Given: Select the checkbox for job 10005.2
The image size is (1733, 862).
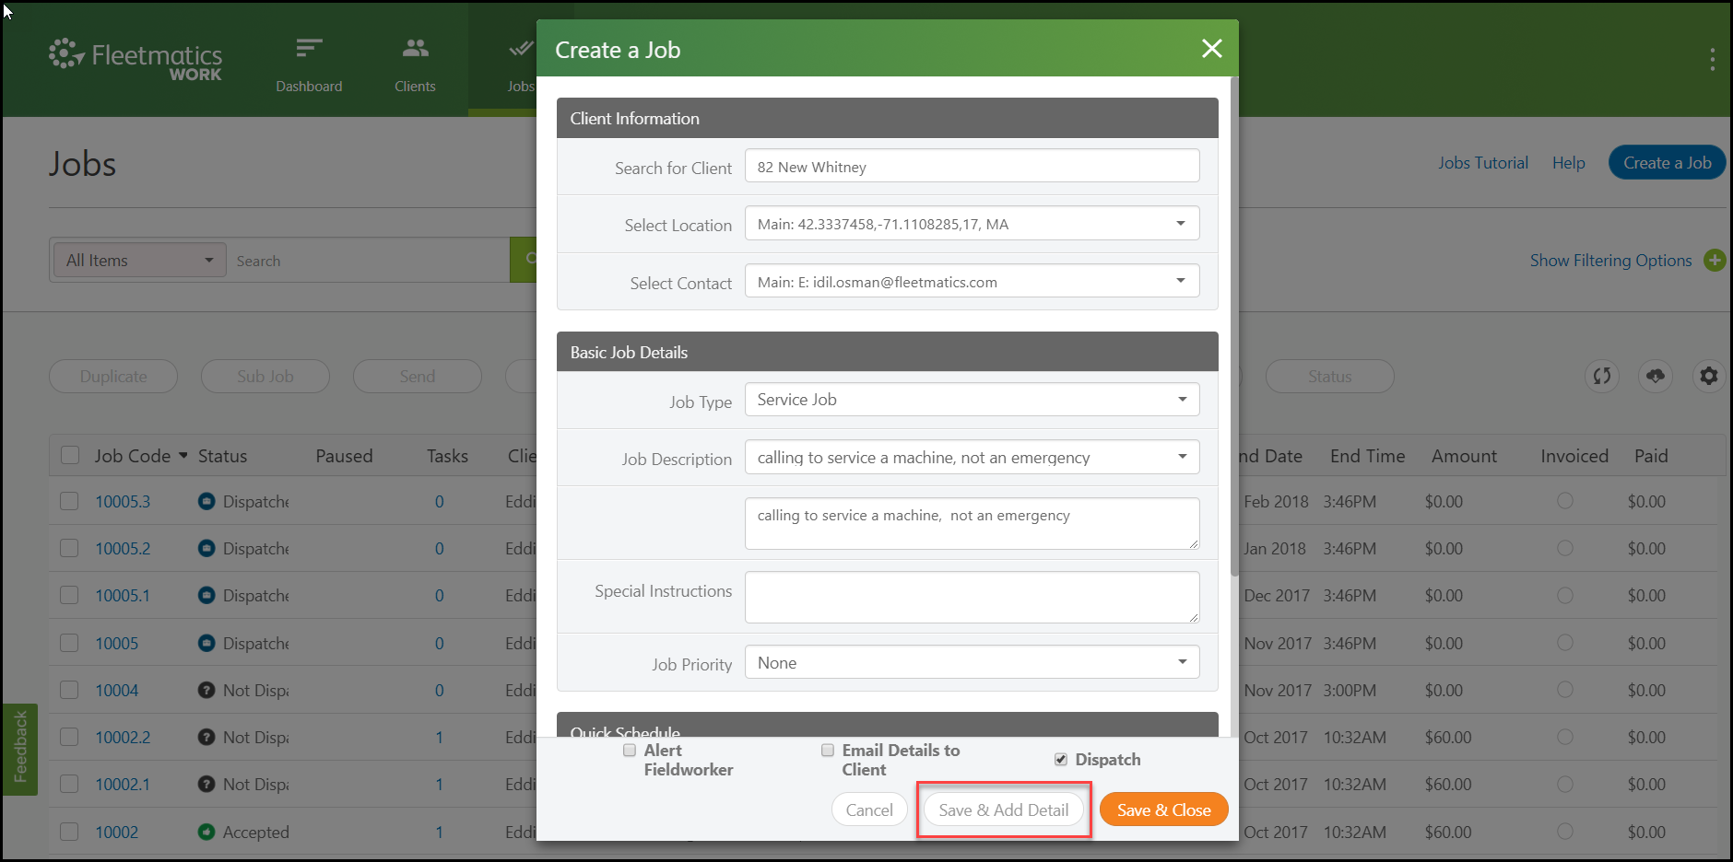Looking at the screenshot, I should [x=69, y=548].
